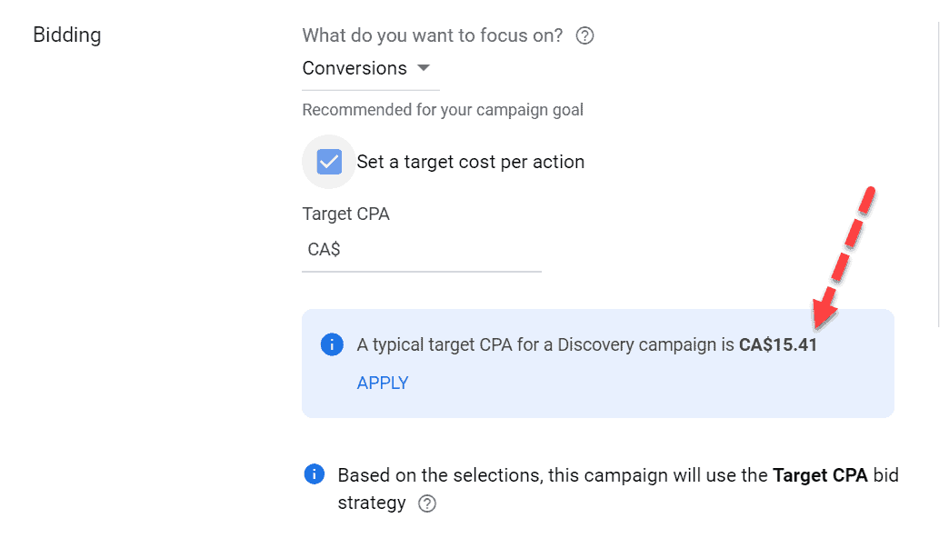Viewport: 949px width, 548px height.
Task: Click help icon beside "What do you want to focus on?"
Action: (584, 35)
